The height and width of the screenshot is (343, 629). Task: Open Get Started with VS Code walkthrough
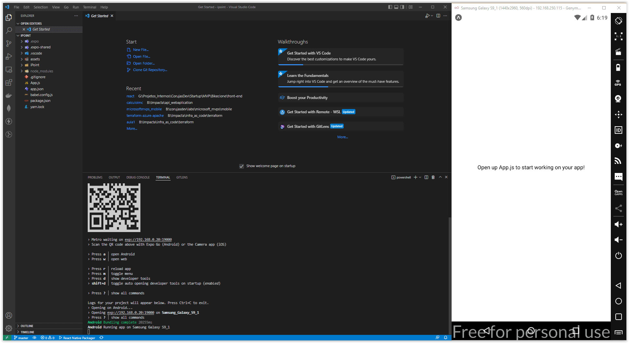[x=340, y=56]
